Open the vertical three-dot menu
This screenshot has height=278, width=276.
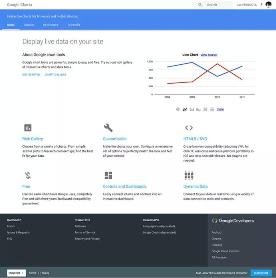(x=261, y=5)
